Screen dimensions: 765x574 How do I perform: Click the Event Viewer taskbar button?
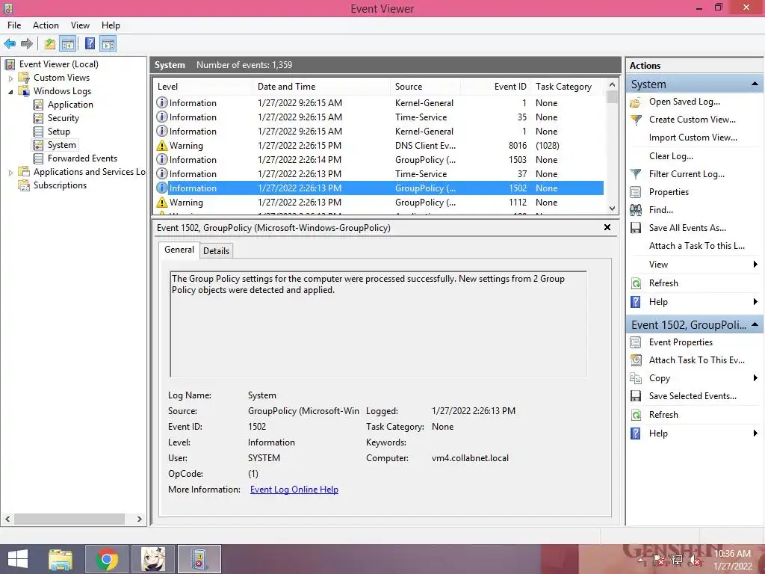[199, 559]
